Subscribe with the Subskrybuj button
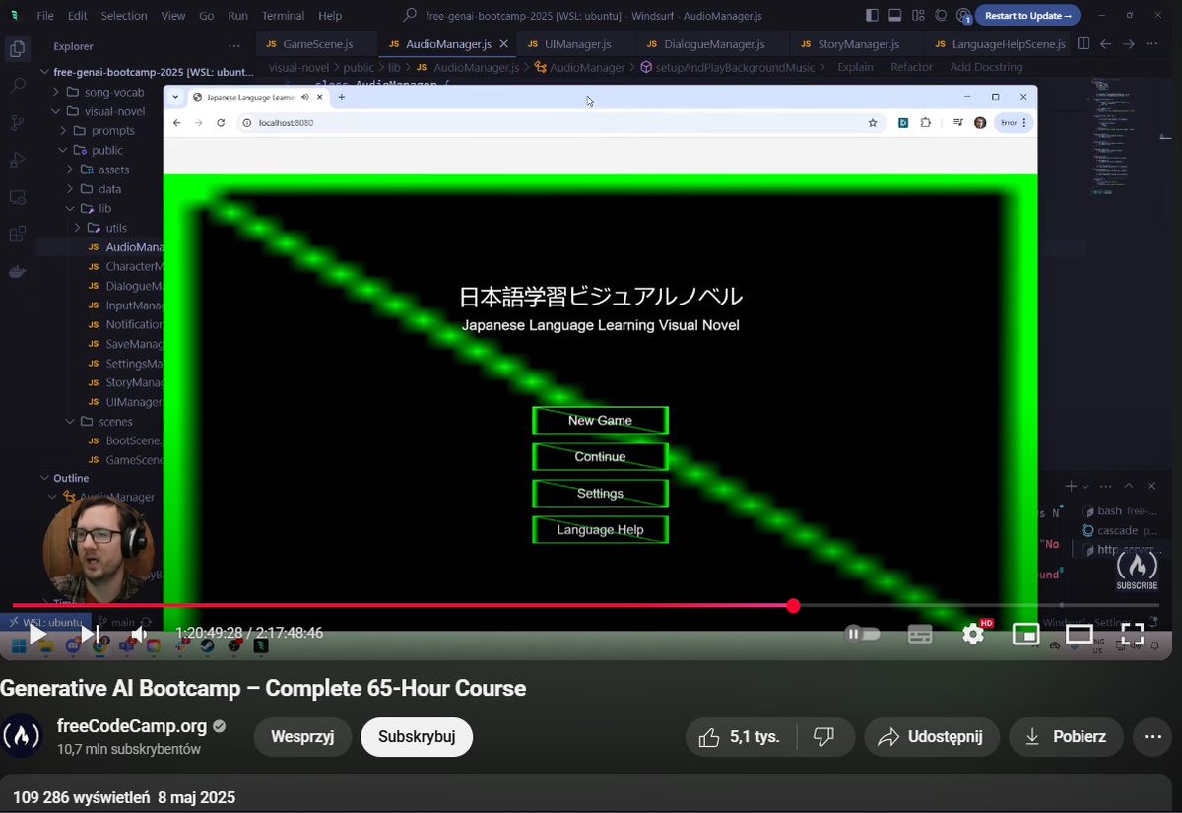Screen dimensions: 1182x813 (417, 737)
